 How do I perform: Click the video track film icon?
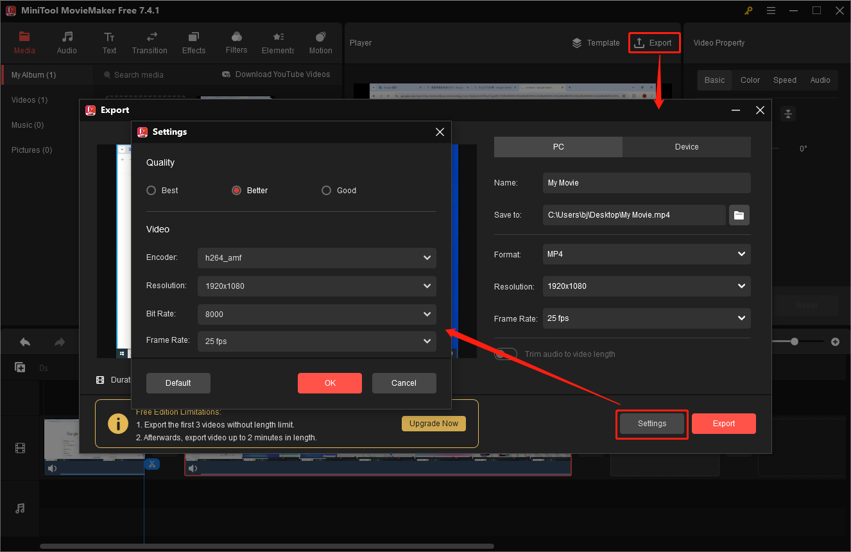[20, 448]
